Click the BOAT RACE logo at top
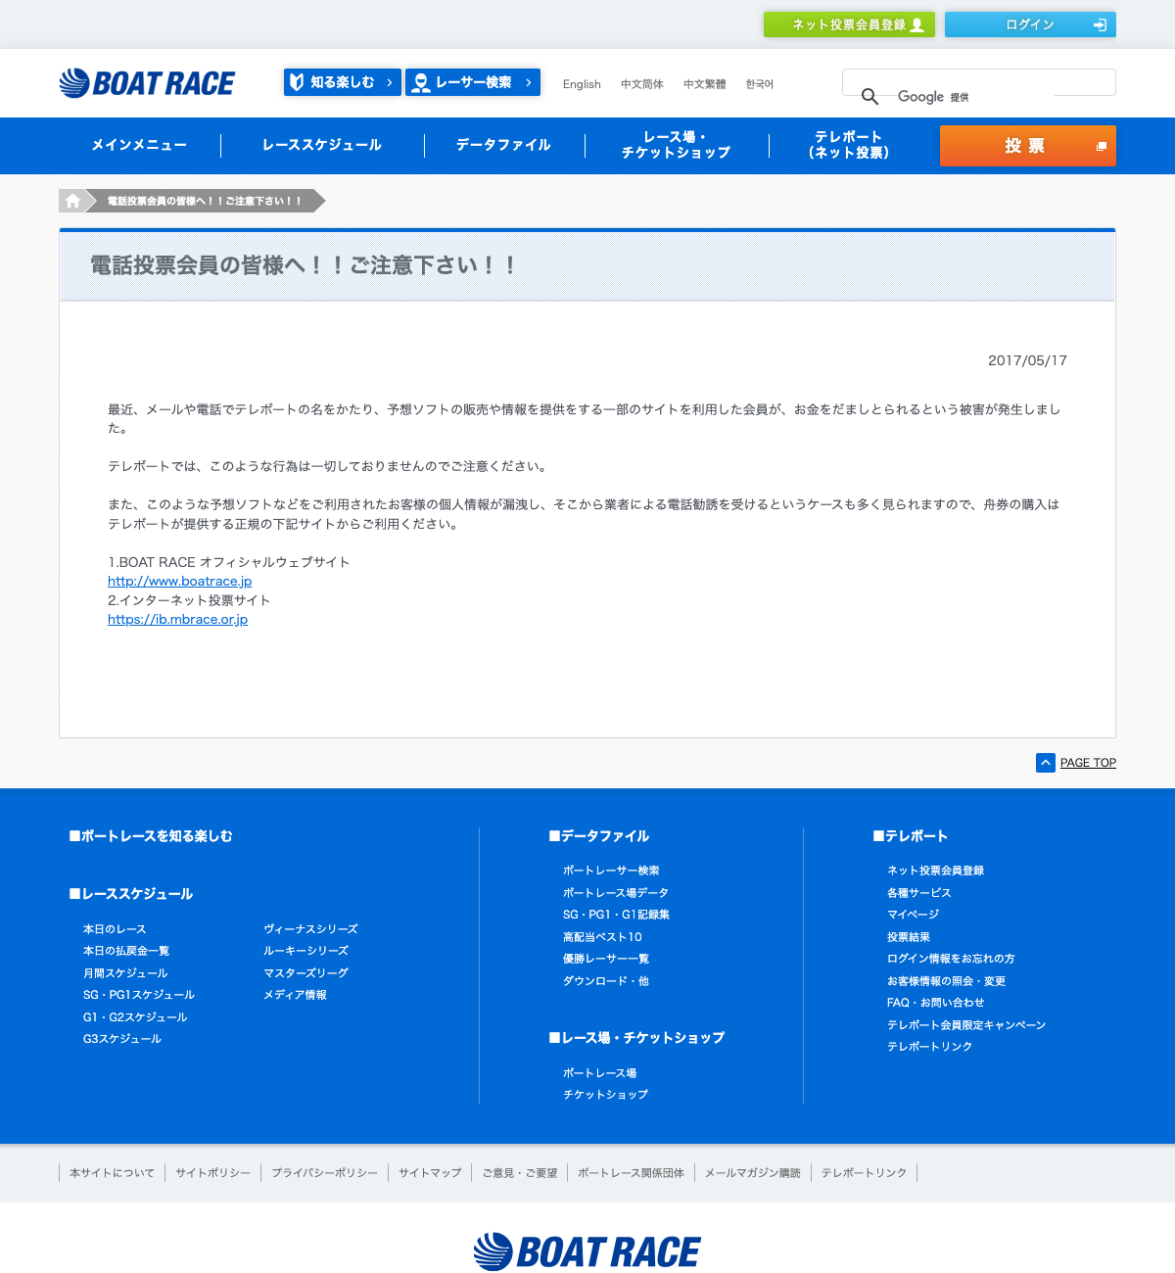 click(x=147, y=83)
